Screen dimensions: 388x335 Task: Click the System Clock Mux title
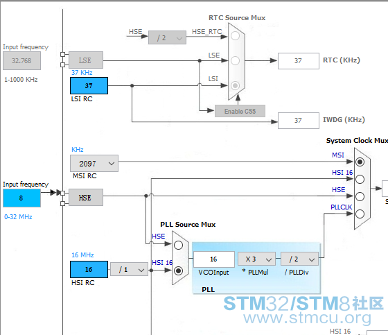pyautogui.click(x=357, y=141)
